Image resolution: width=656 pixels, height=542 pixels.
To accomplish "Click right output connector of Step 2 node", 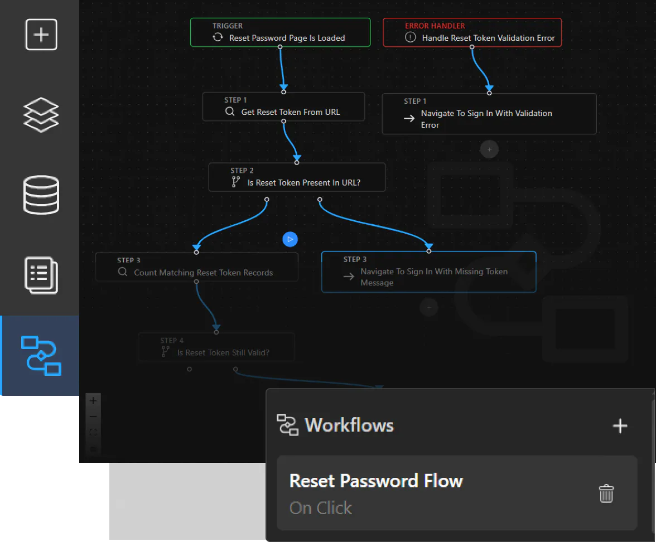I will [320, 200].
